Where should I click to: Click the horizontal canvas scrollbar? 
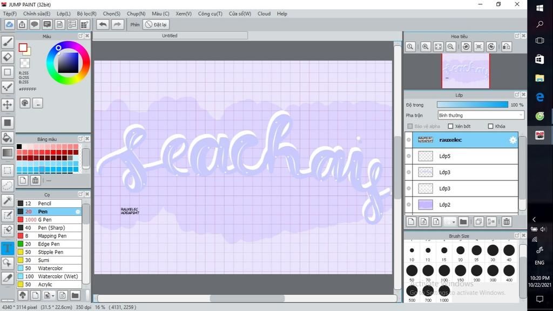247,299
